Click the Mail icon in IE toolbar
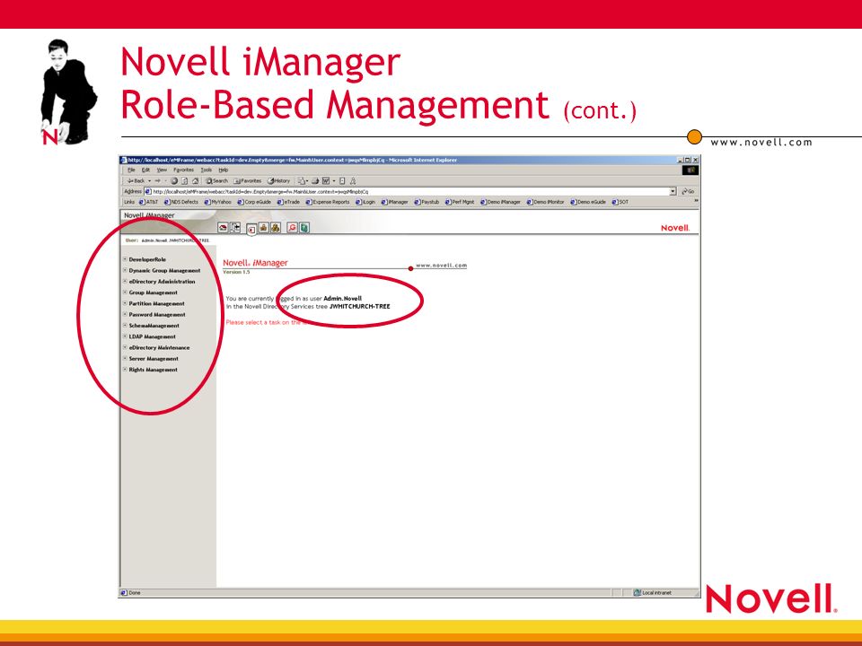This screenshot has width=862, height=646. (302, 180)
